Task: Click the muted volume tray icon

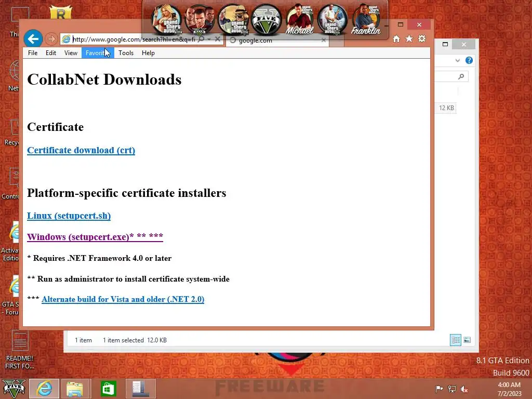Action: 464,389
